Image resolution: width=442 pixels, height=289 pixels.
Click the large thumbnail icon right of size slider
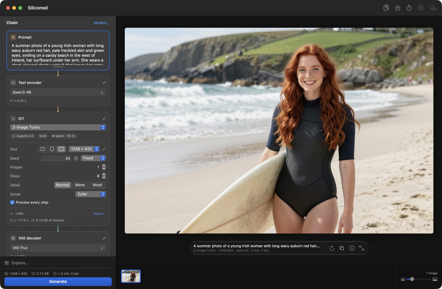(435, 279)
